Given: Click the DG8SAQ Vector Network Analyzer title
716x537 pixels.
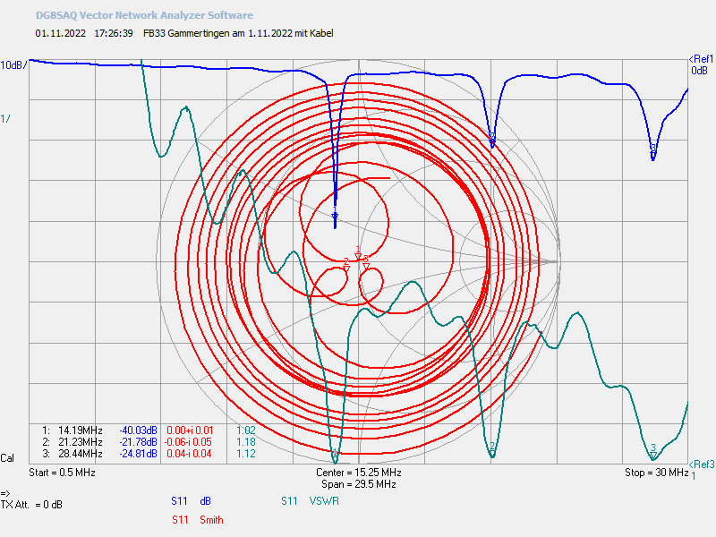Looking at the screenshot, I should click(x=144, y=15).
